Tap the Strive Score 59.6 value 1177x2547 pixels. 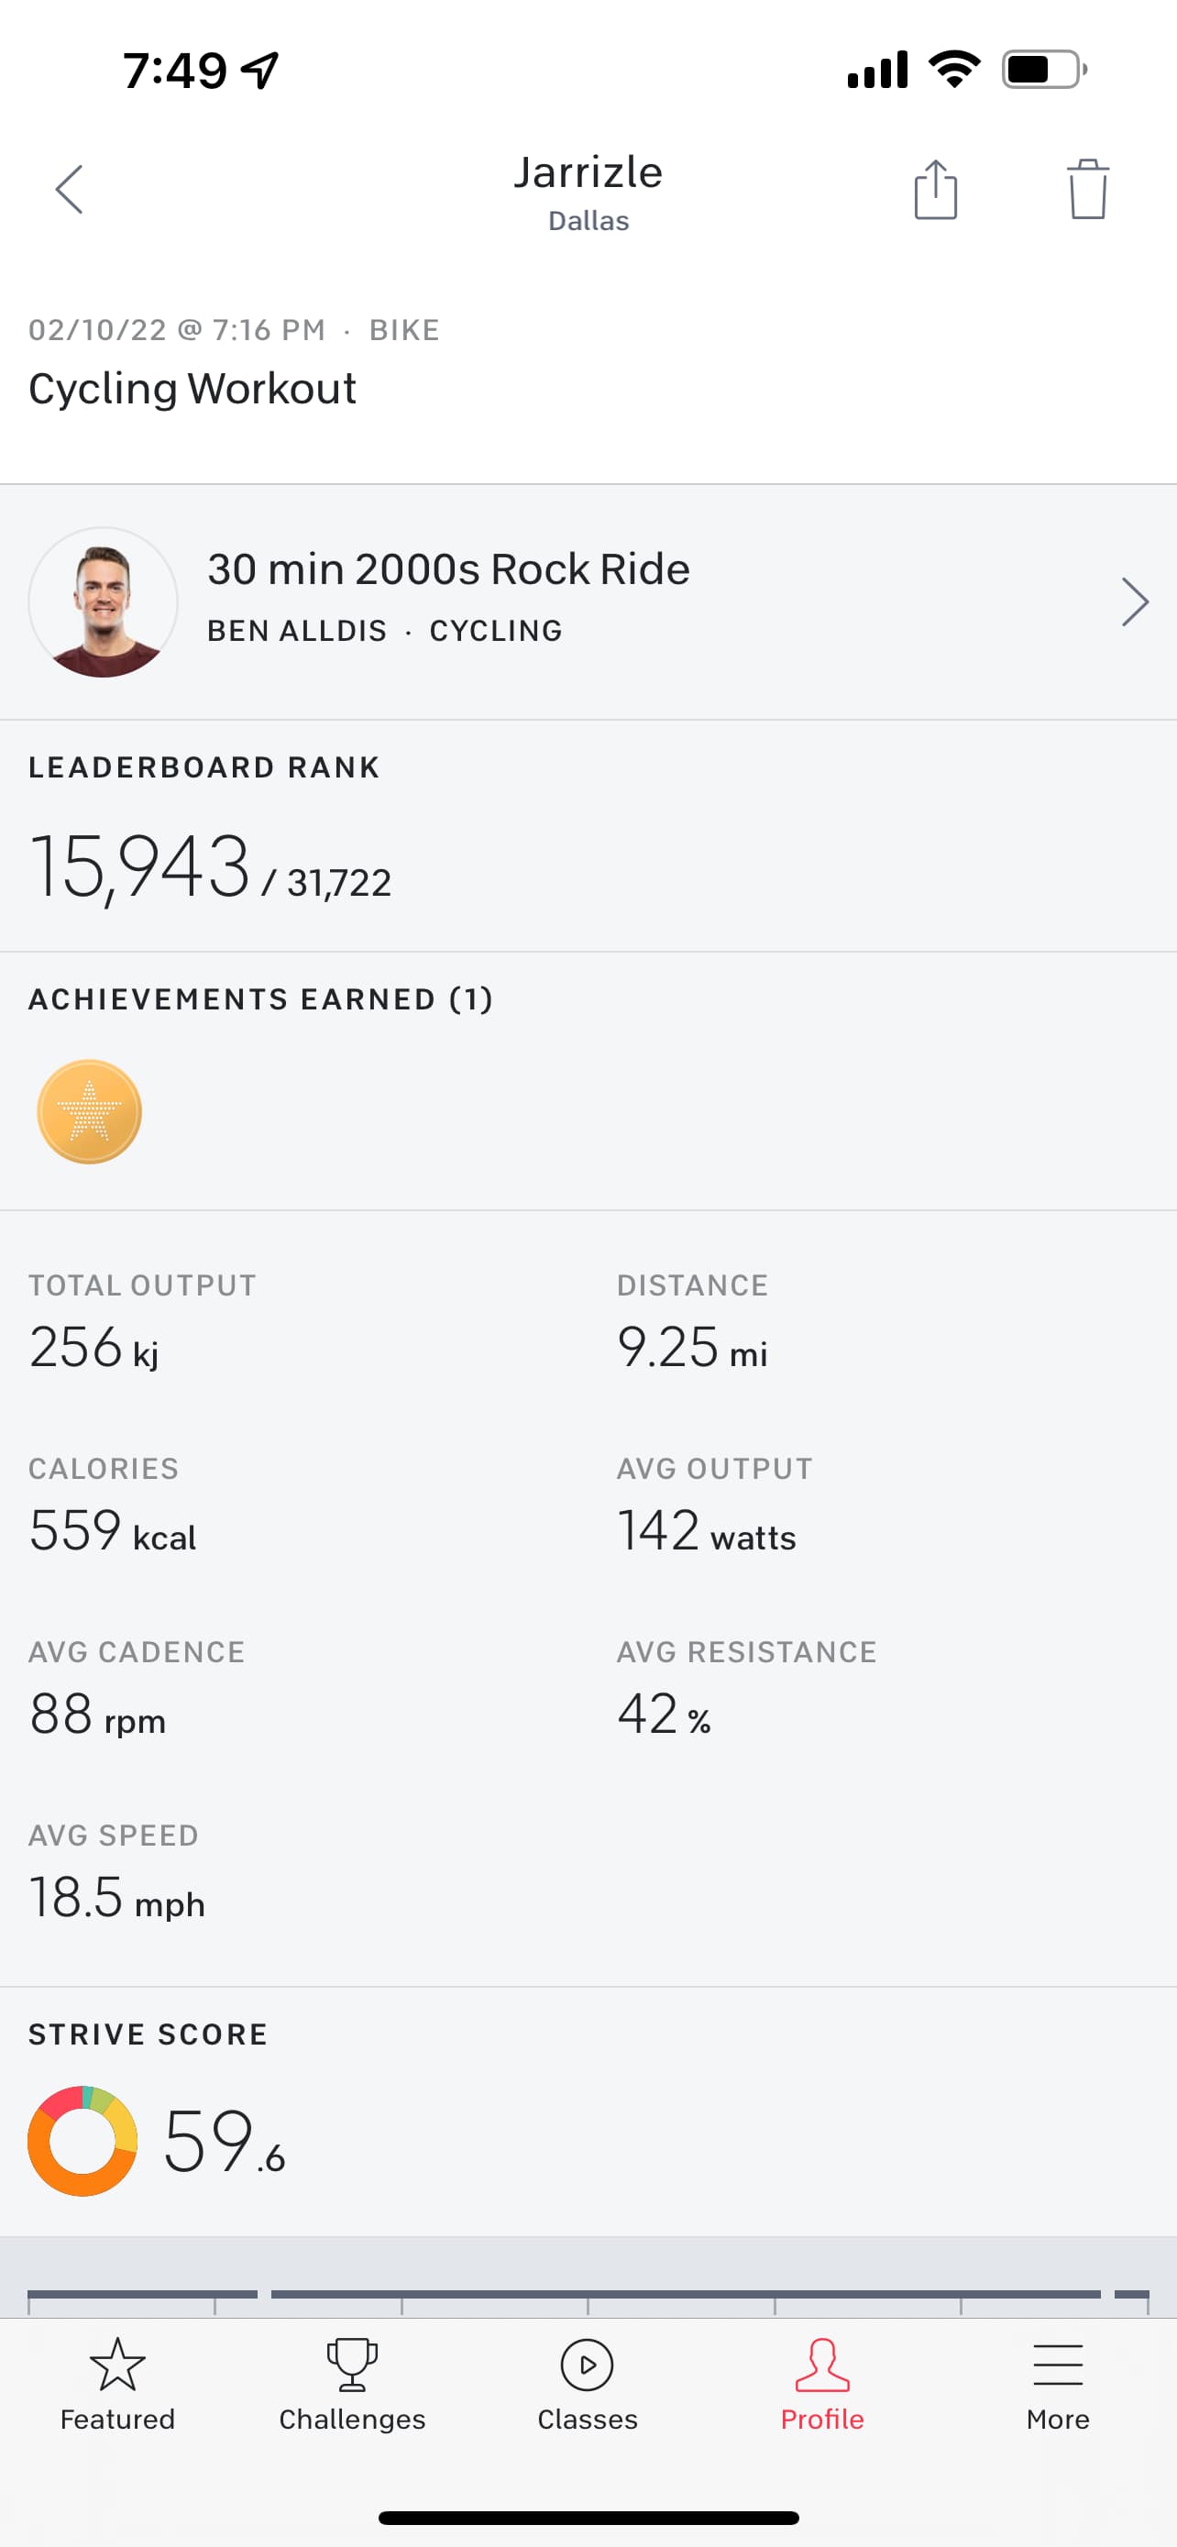pyautogui.click(x=224, y=2142)
